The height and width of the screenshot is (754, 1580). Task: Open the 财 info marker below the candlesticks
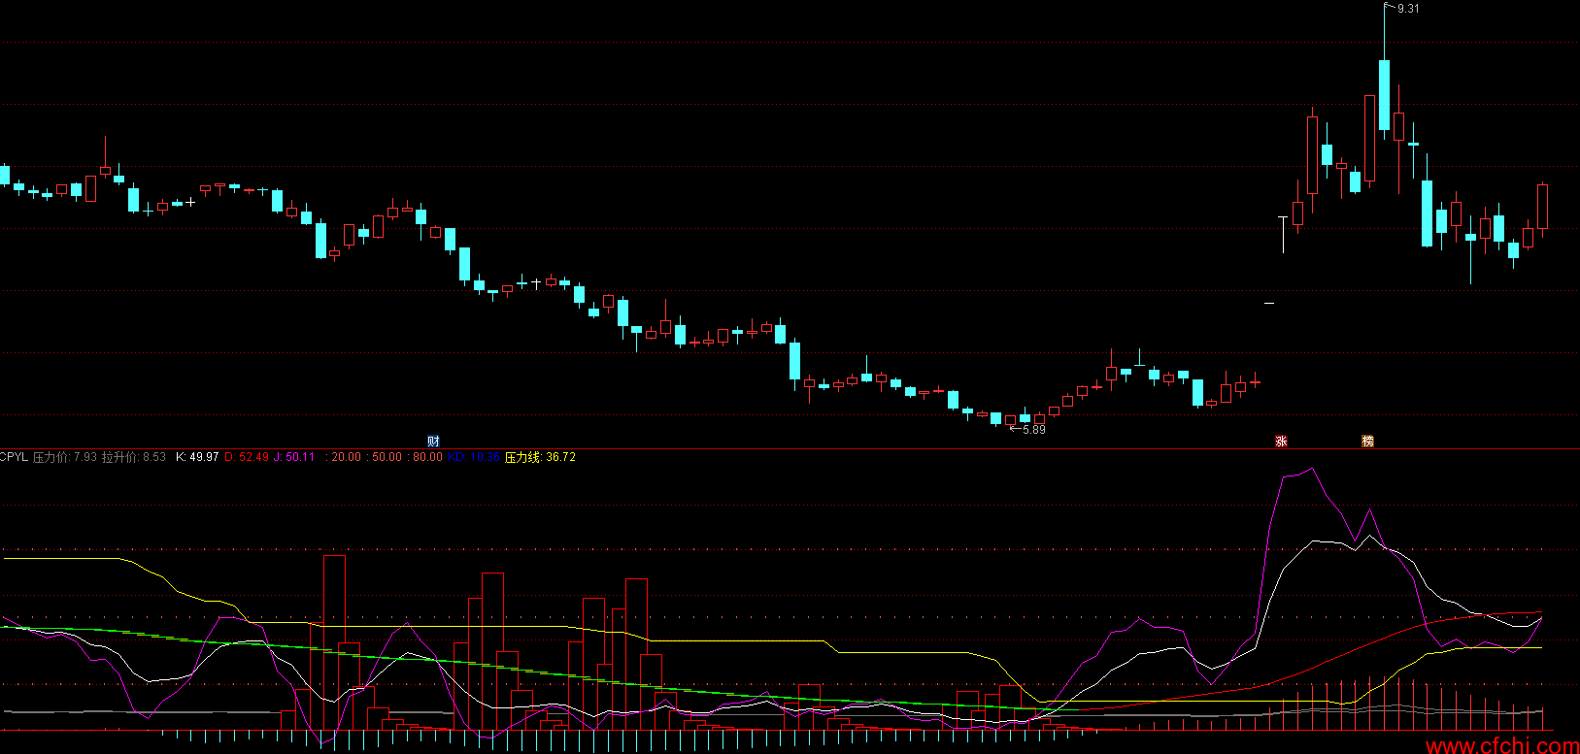click(x=433, y=442)
